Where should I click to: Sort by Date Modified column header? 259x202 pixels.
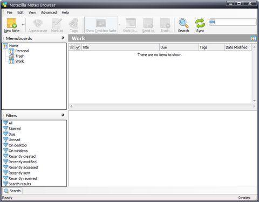[238, 47]
